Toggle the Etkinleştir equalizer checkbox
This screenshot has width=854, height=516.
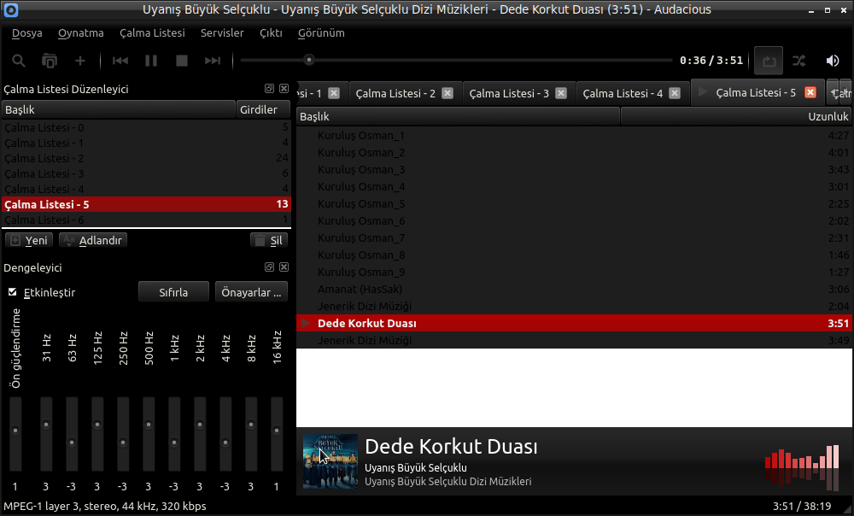pyautogui.click(x=13, y=292)
